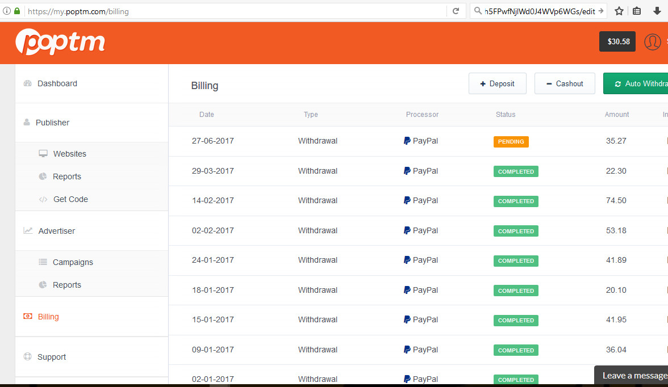Click the Support lifebuoy icon
The height and width of the screenshot is (387, 668).
(28, 356)
